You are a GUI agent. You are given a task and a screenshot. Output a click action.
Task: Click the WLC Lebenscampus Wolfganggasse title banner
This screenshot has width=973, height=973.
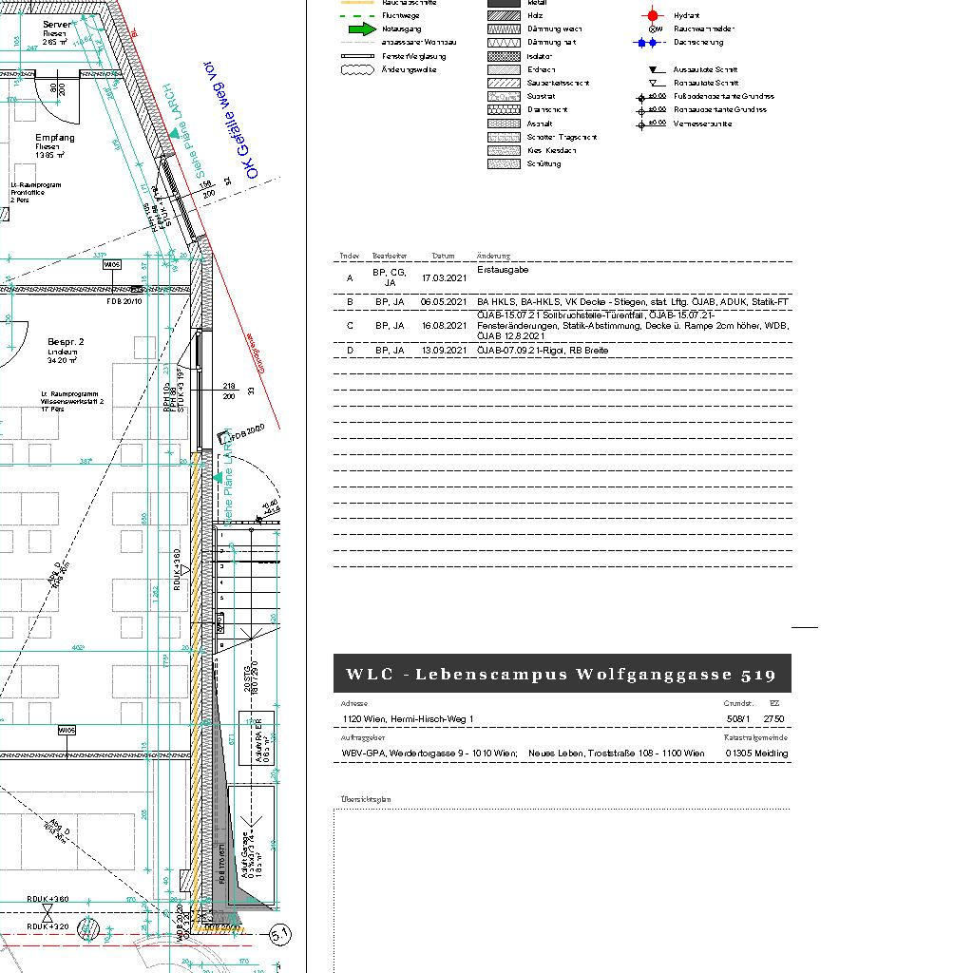pos(562,674)
